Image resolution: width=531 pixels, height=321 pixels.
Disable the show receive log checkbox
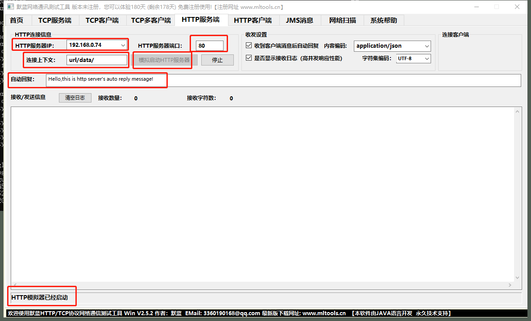[x=249, y=58]
